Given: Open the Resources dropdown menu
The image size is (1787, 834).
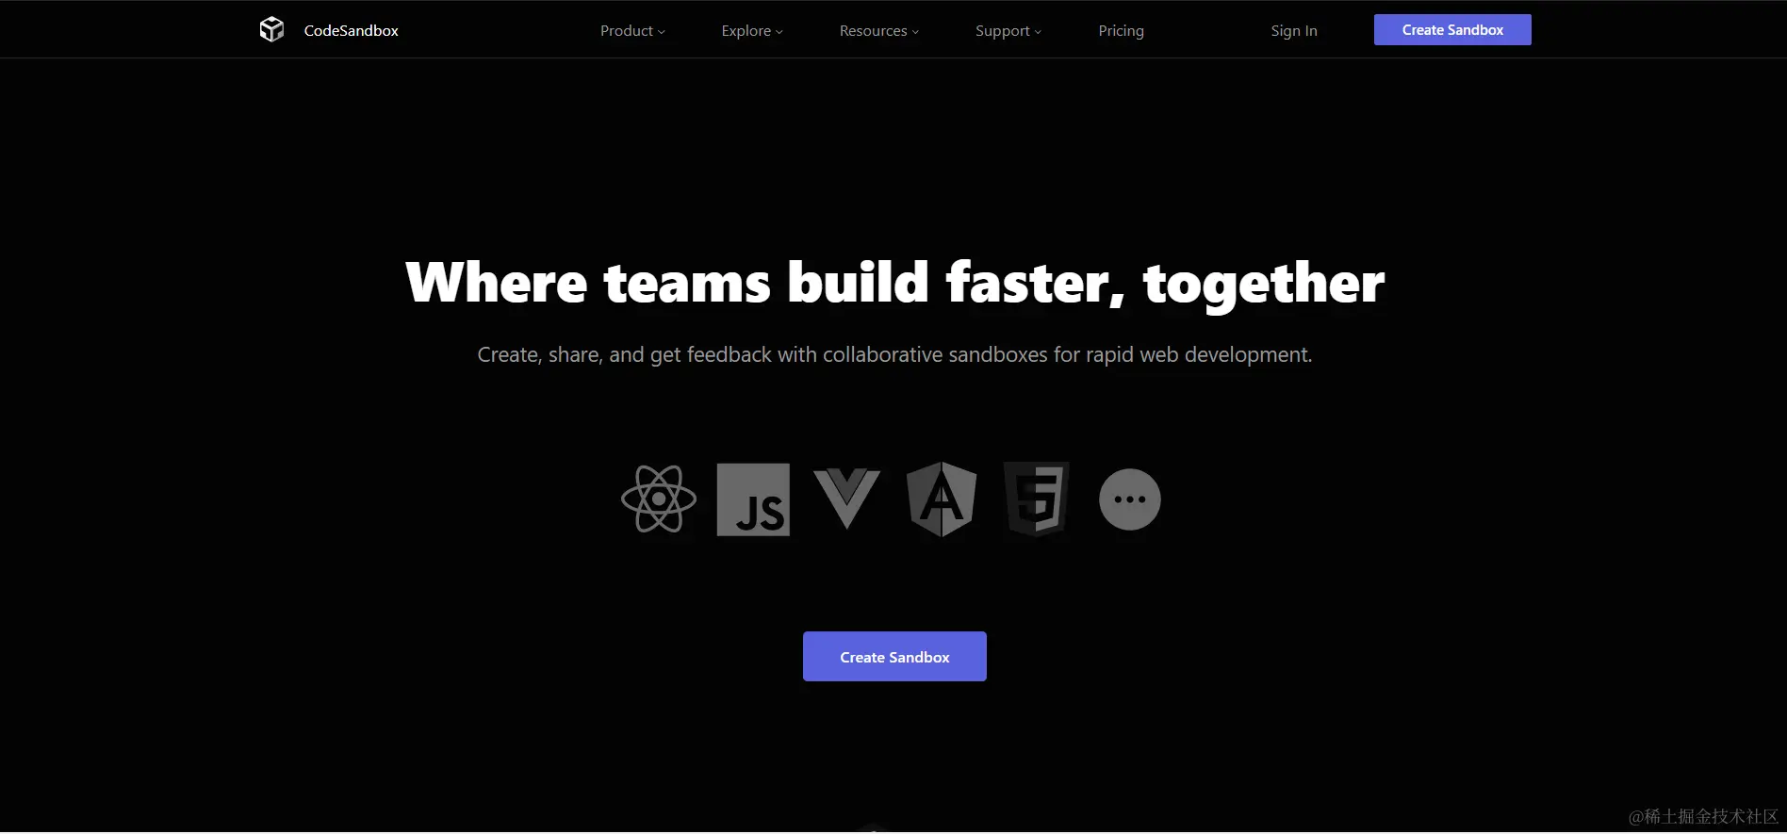Looking at the screenshot, I should [878, 31].
